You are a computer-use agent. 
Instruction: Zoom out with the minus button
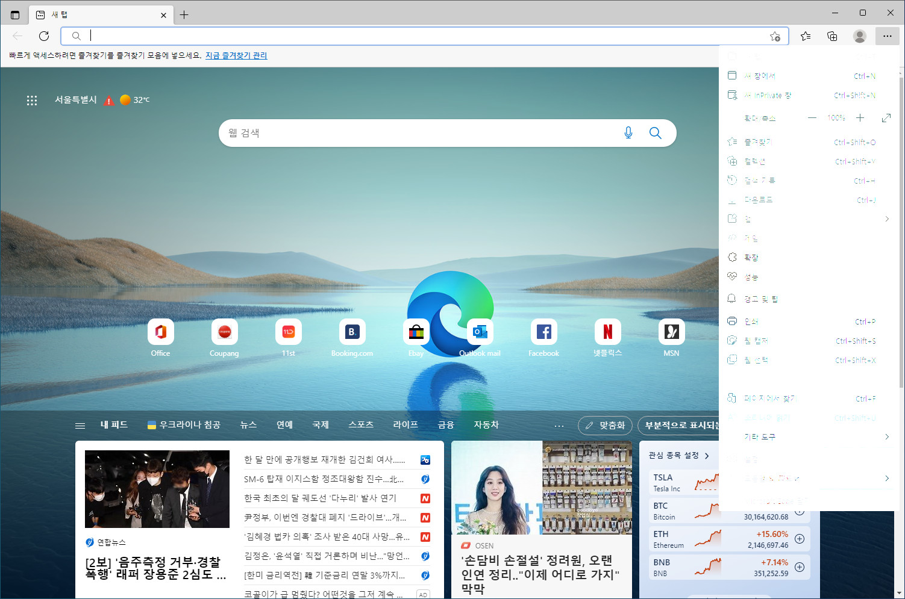click(x=812, y=118)
